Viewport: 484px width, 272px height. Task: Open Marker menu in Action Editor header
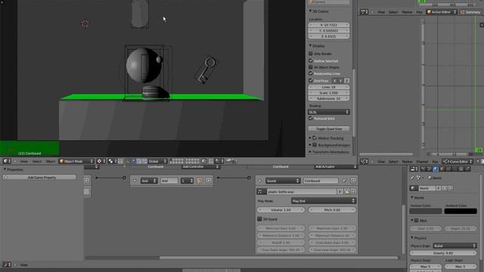407,12
